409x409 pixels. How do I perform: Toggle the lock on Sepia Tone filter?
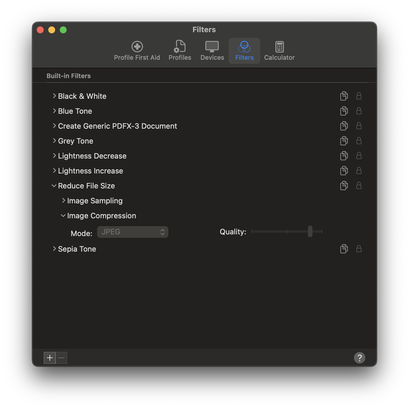(x=359, y=249)
